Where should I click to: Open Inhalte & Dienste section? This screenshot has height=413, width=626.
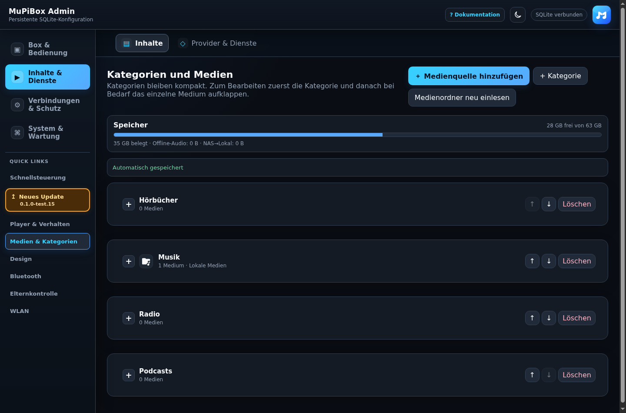[48, 77]
